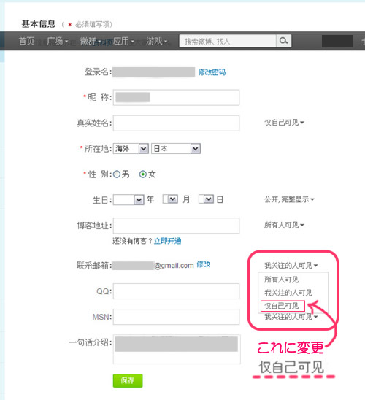Focus the QQ input field
This screenshot has width=365, height=400.
click(x=176, y=291)
